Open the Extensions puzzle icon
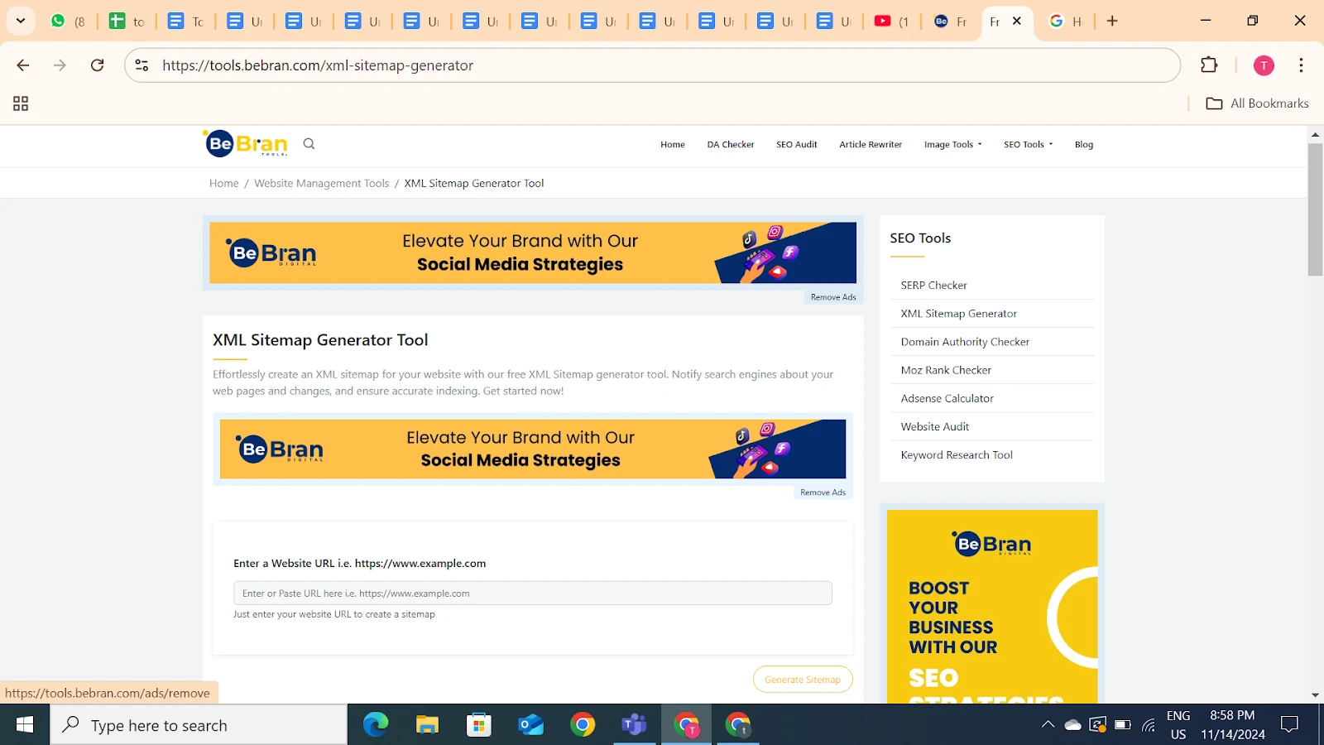This screenshot has height=745, width=1324. pos(1209,65)
